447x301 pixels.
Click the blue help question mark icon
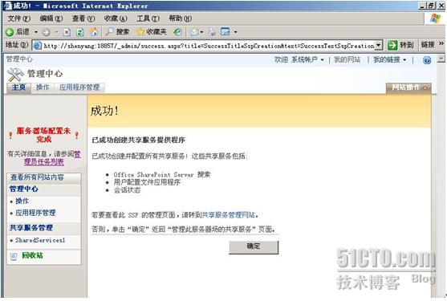[x=427, y=60]
